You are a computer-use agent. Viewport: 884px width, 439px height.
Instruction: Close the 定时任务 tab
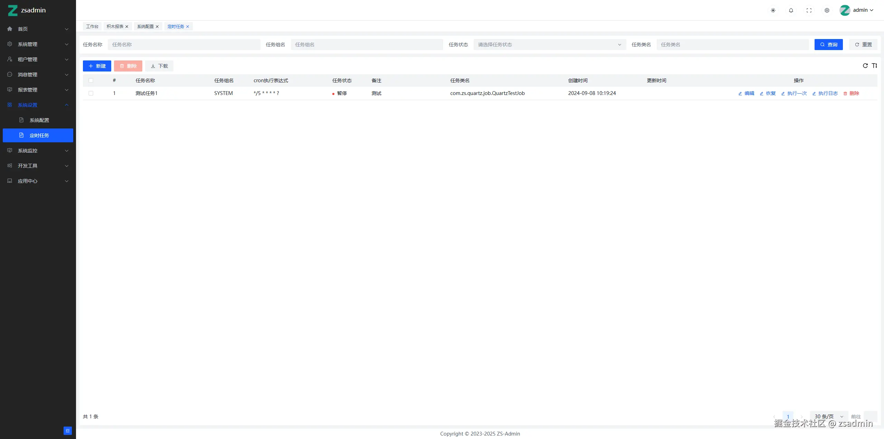point(188,27)
